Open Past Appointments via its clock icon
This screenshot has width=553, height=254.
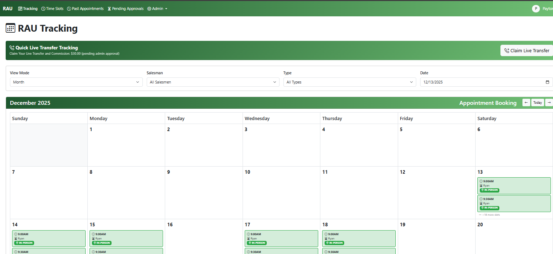[x=69, y=9]
